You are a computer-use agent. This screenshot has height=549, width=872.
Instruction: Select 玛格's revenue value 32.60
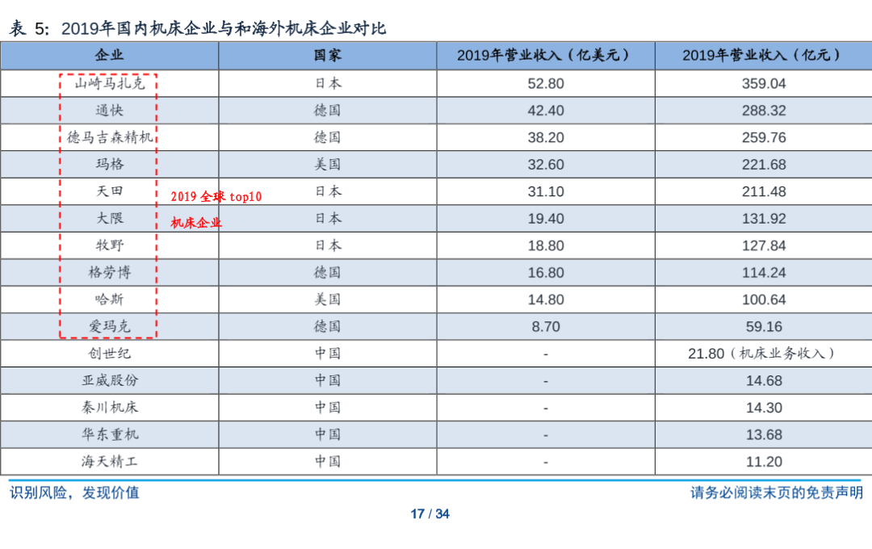click(x=547, y=164)
